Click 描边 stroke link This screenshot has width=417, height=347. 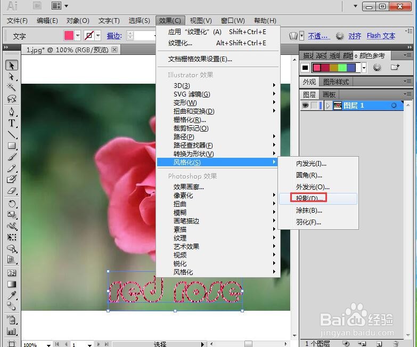pyautogui.click(x=114, y=36)
